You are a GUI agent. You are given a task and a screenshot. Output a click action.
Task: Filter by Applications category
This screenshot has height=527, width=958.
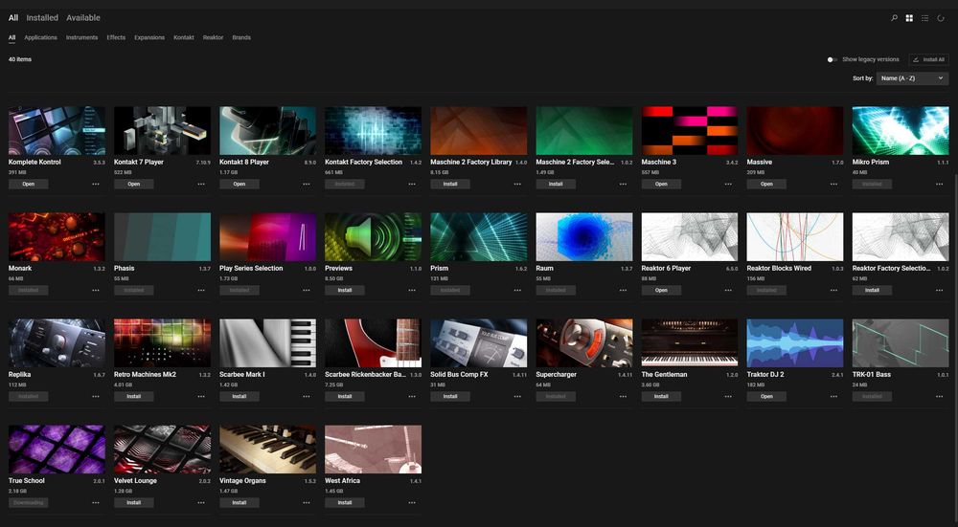click(40, 38)
